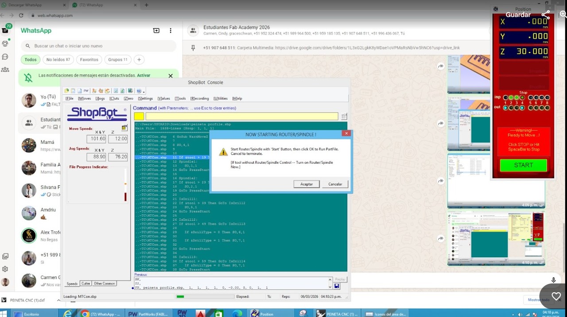Screen dimensions: 567x317
Task: Click the save disk icon under Replay
Action: 337,286
